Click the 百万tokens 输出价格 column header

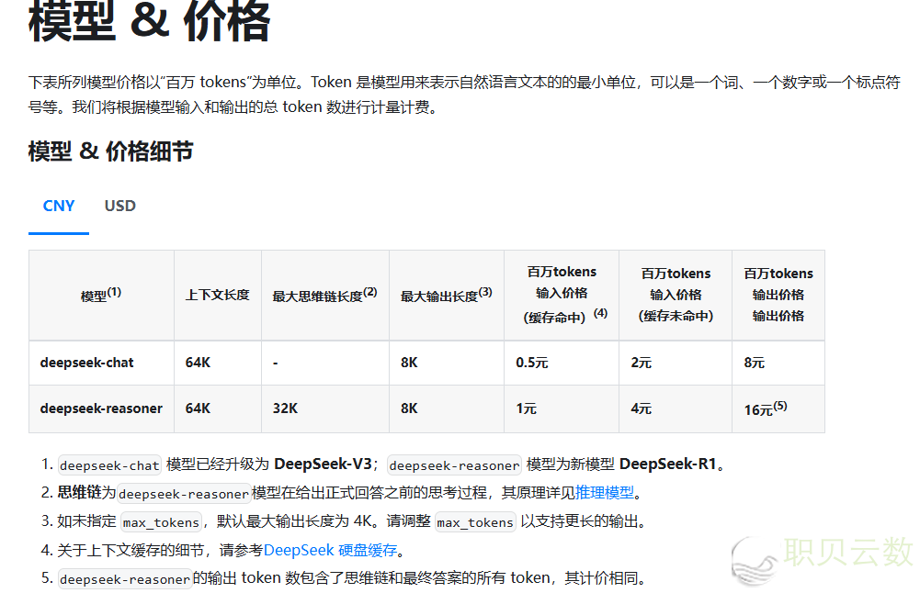pos(778,296)
